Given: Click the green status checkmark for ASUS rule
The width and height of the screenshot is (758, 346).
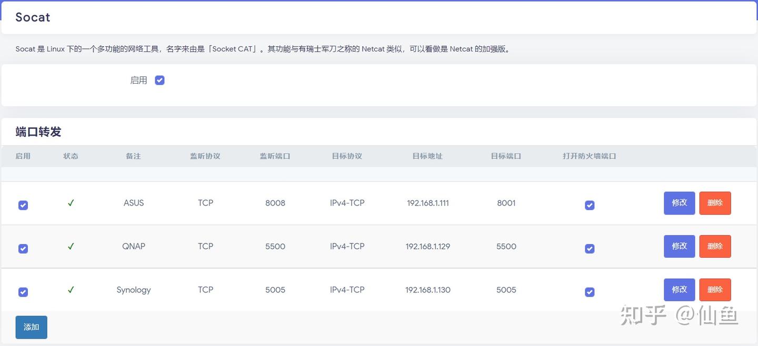Looking at the screenshot, I should coord(71,202).
